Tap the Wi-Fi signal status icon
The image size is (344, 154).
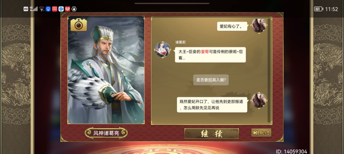click(42, 9)
